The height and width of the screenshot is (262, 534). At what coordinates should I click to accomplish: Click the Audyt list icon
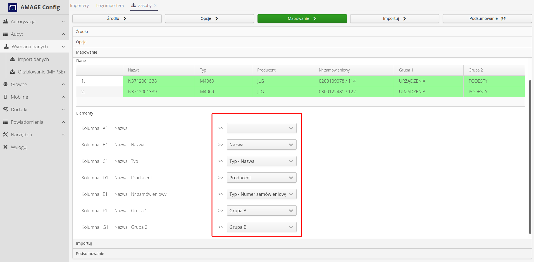click(5, 34)
